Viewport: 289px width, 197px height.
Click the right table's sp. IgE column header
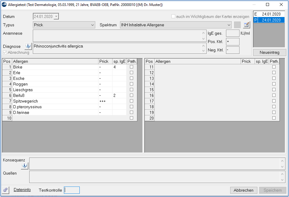[262, 61]
